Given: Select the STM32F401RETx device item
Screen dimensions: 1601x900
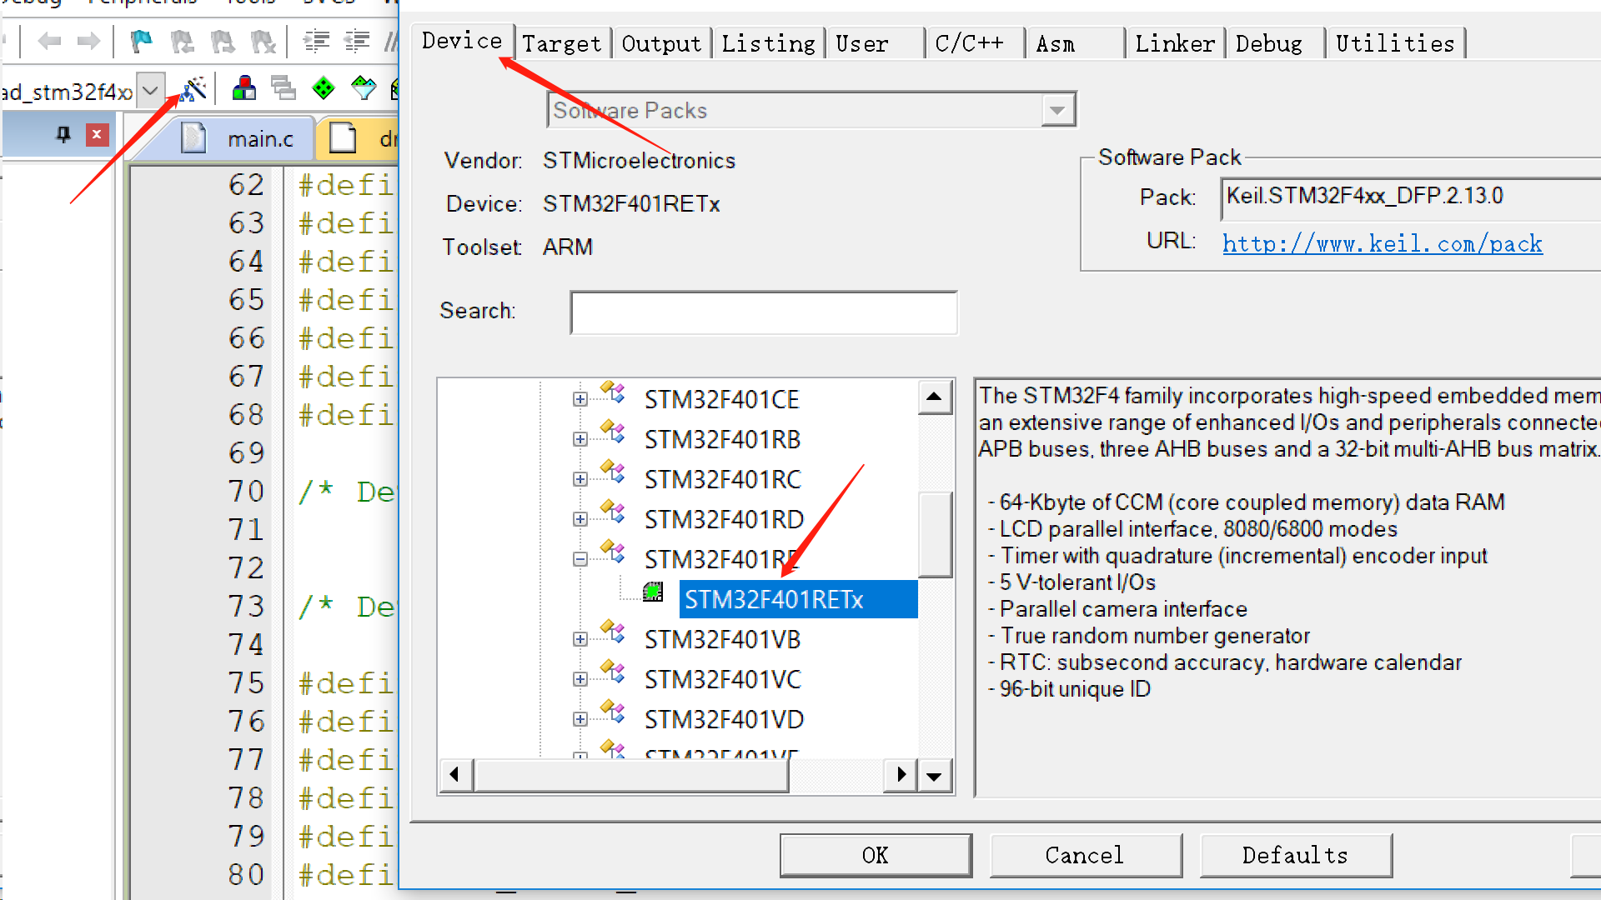Looking at the screenshot, I should [773, 599].
